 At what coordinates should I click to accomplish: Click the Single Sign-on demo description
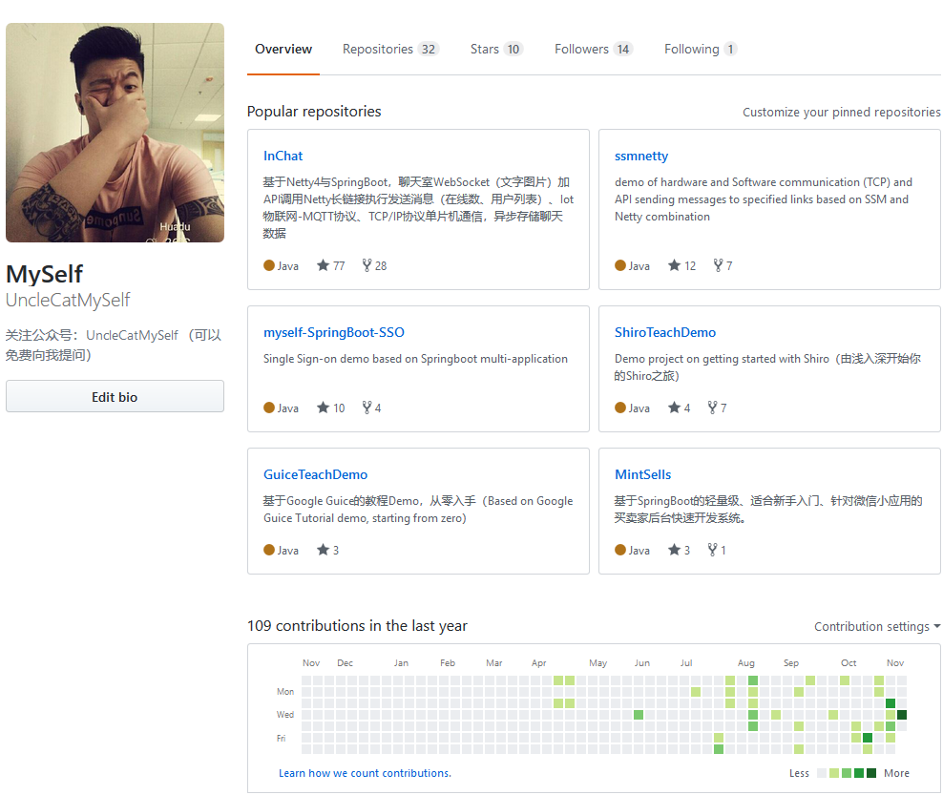tap(415, 359)
